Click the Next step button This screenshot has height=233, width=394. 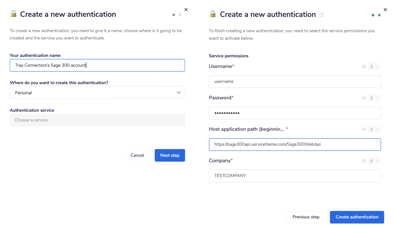pyautogui.click(x=170, y=155)
